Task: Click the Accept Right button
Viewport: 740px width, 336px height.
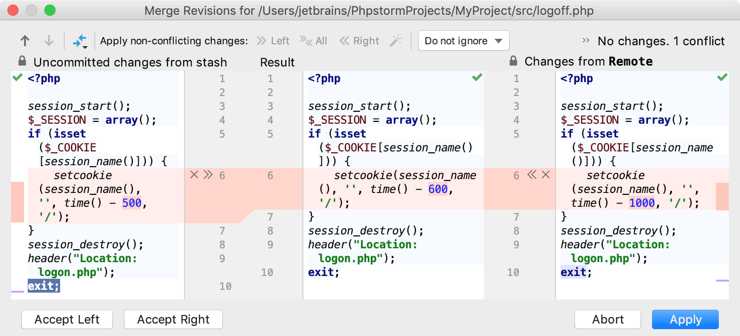Action: point(173,319)
